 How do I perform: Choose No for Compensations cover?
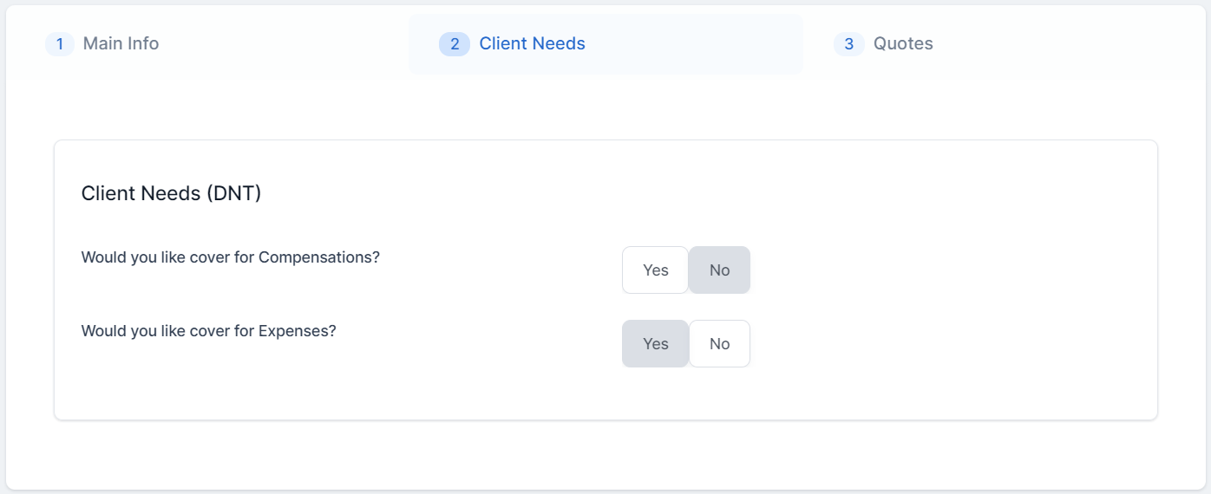coord(719,270)
